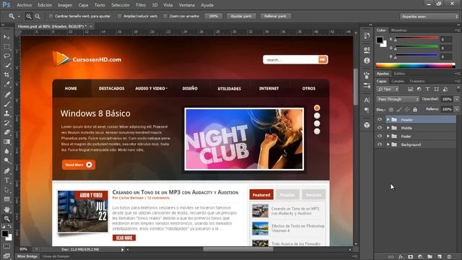
Task: Select the Pen tool
Action: pos(6,170)
